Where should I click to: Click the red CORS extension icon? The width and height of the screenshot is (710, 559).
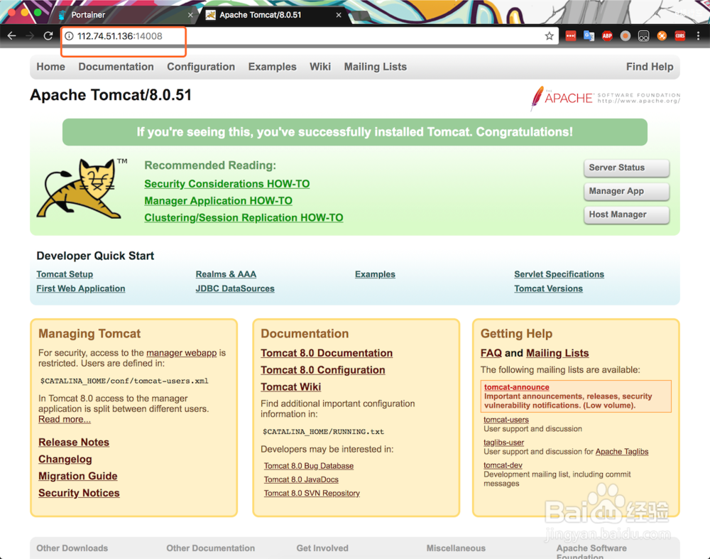[x=679, y=36]
